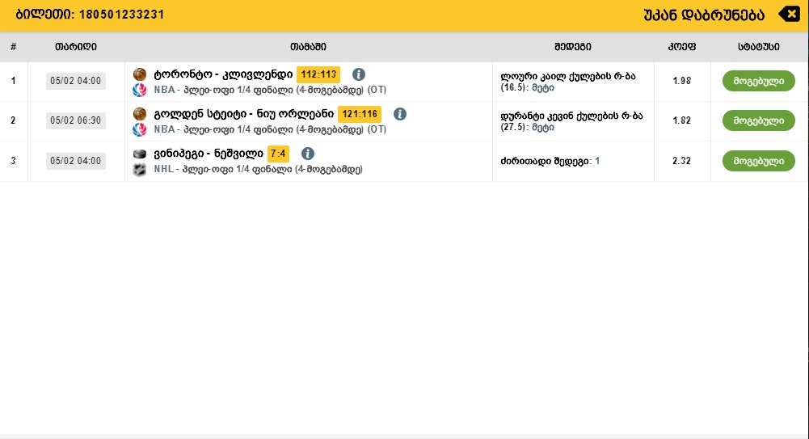Click მოგებული status button in row 3
Screen dimensions: 809x439
pos(758,161)
